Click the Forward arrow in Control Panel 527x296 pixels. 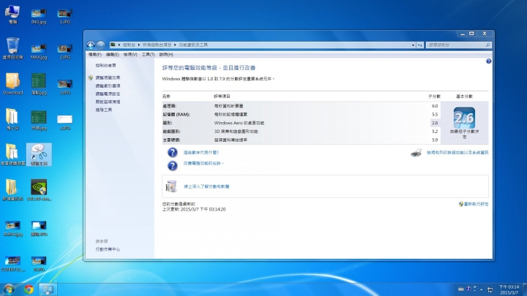100,45
